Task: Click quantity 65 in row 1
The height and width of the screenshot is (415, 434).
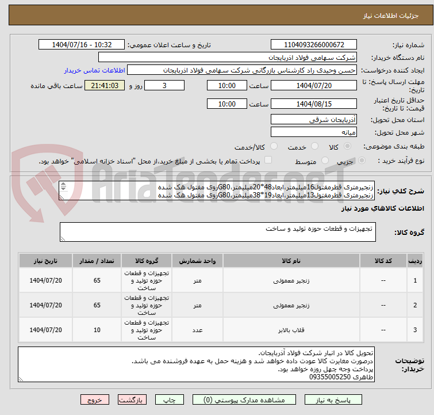Action: click(x=97, y=280)
